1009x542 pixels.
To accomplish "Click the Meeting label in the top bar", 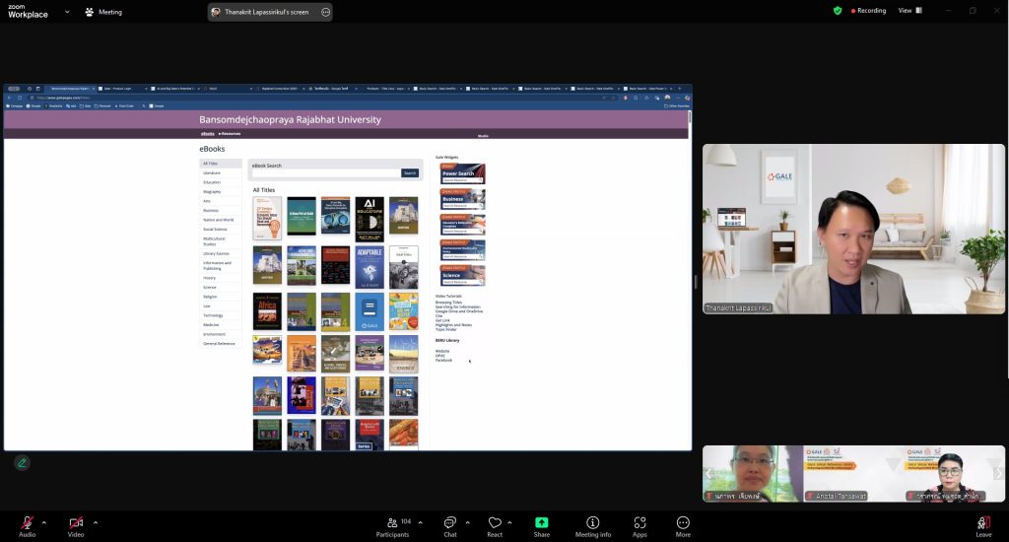I will tap(103, 12).
